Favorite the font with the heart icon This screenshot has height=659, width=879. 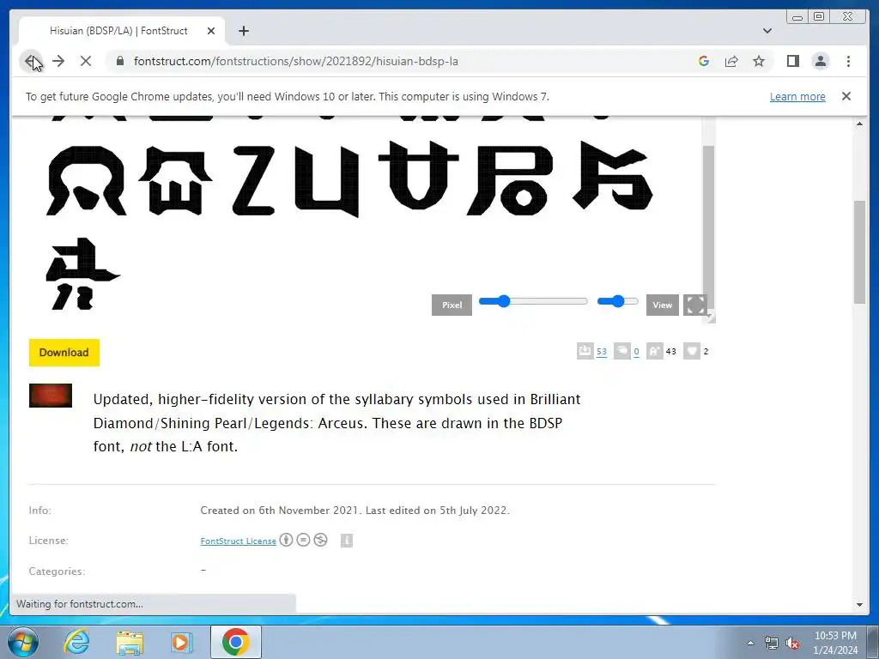click(x=692, y=351)
